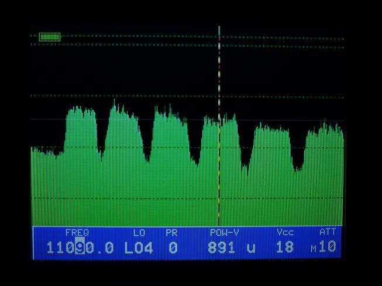Click the PR column label
The width and height of the screenshot is (382, 286).
171,232
